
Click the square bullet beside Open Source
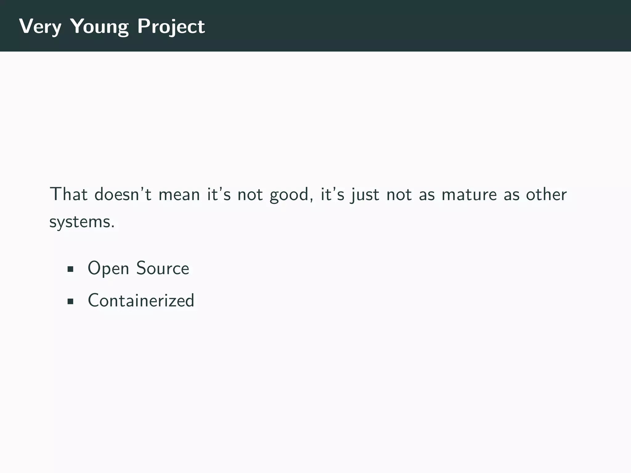click(70, 269)
